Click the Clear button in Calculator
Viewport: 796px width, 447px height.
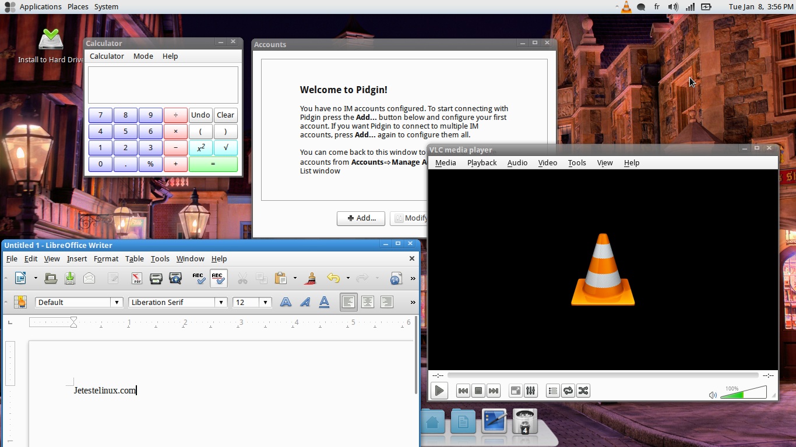tap(226, 115)
